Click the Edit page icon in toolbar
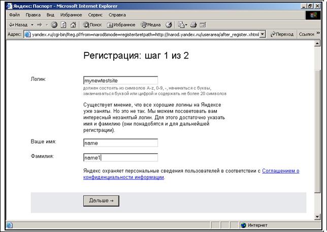Image resolution: width=327 pixels, height=232 pixels. 203,25
